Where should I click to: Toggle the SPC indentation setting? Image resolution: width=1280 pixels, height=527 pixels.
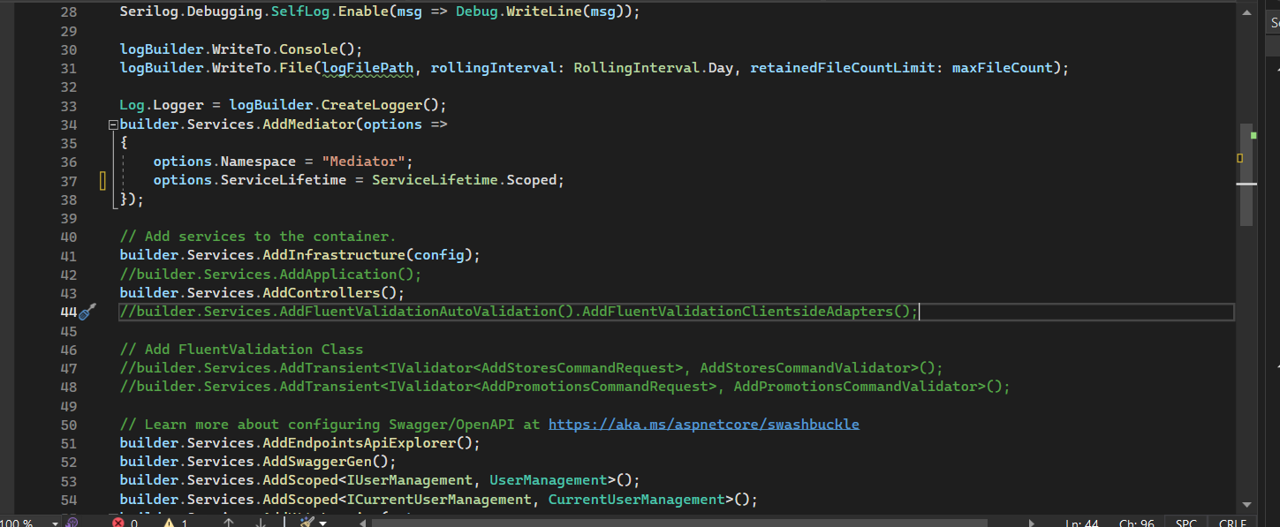click(1185, 523)
